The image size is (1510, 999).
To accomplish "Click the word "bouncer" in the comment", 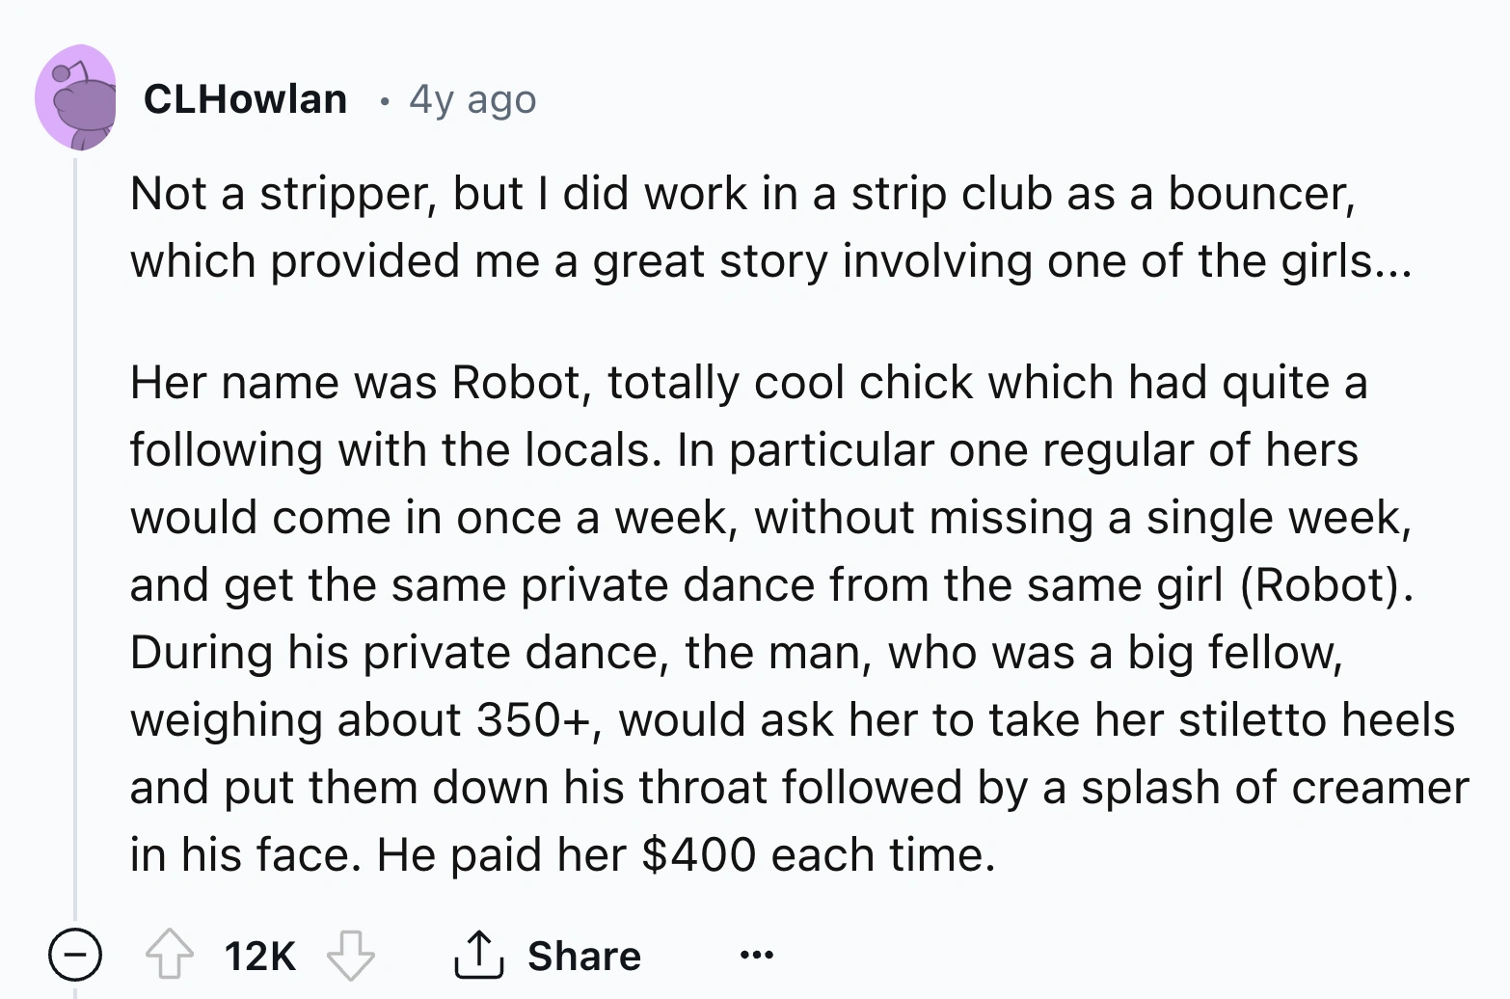I will (1261, 194).
